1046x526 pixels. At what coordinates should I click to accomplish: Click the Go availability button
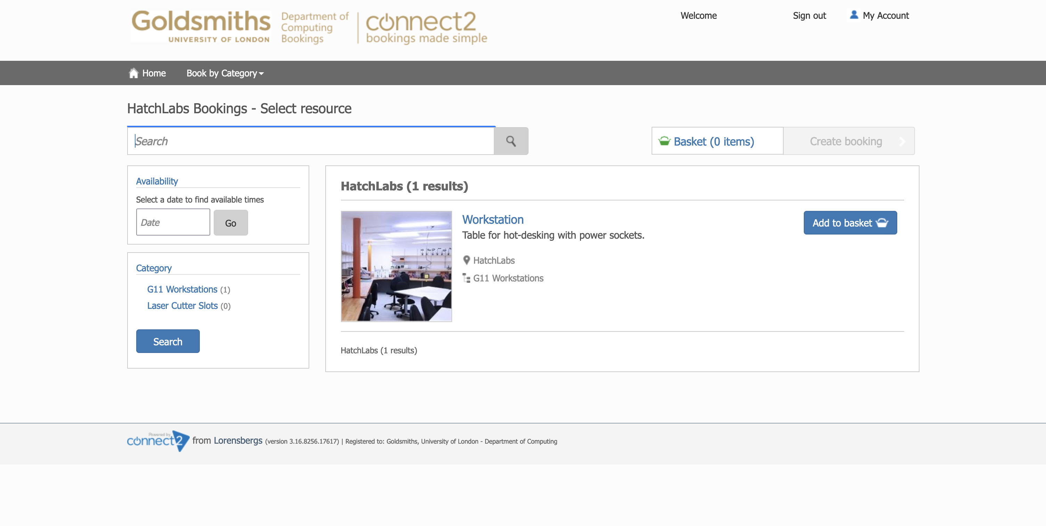click(x=231, y=223)
